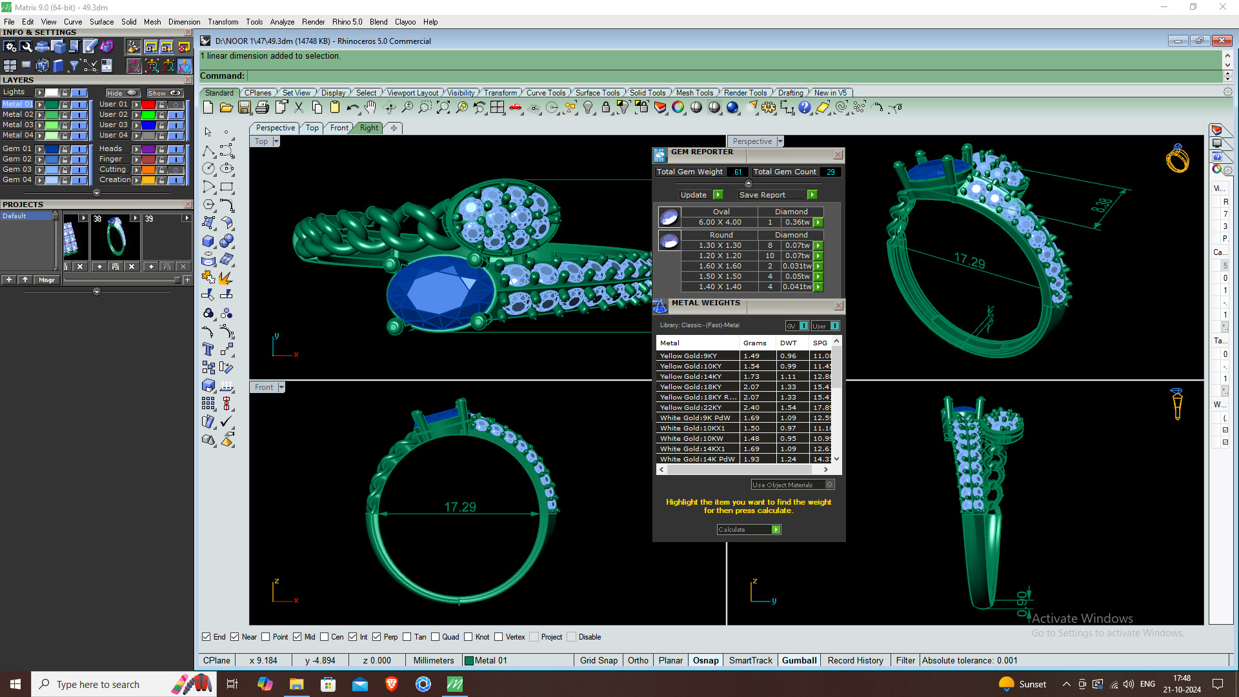Toggle the End osnap checkbox
Screen dimensions: 1239x697
pyautogui.click(x=206, y=637)
